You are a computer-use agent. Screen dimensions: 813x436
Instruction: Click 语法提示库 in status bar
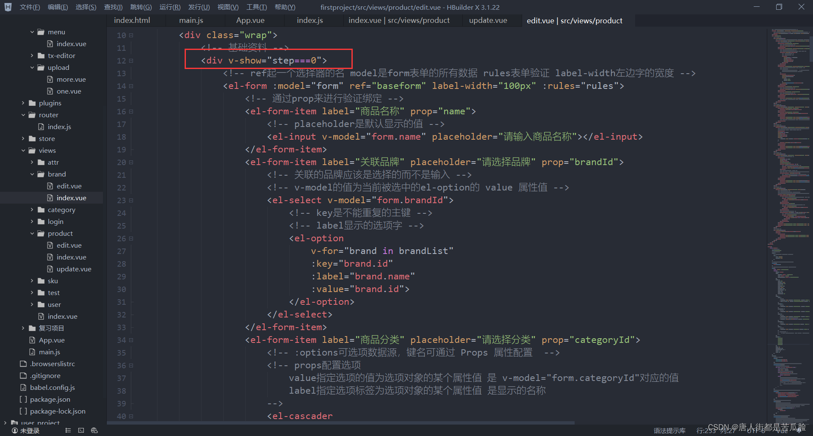click(669, 430)
